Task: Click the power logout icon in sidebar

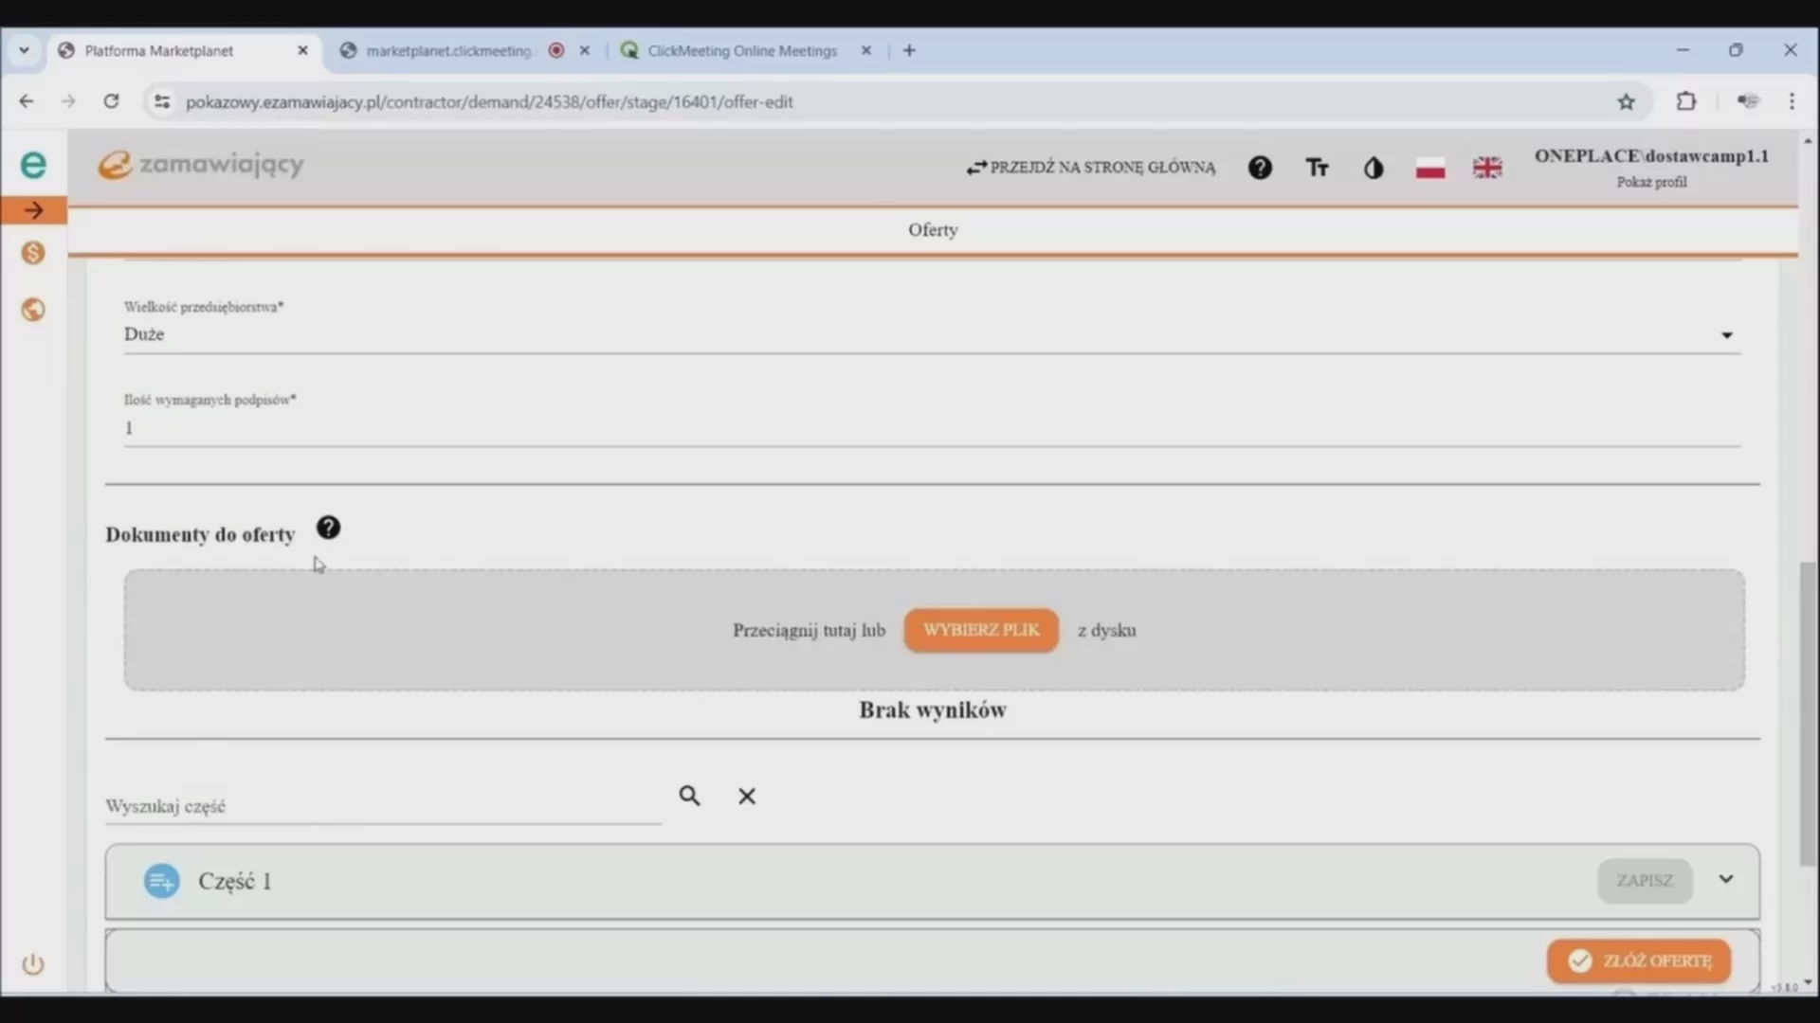Action: (x=33, y=964)
